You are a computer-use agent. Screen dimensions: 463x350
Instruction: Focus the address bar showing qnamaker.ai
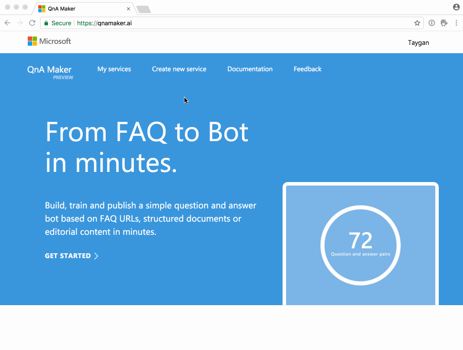[232, 23]
